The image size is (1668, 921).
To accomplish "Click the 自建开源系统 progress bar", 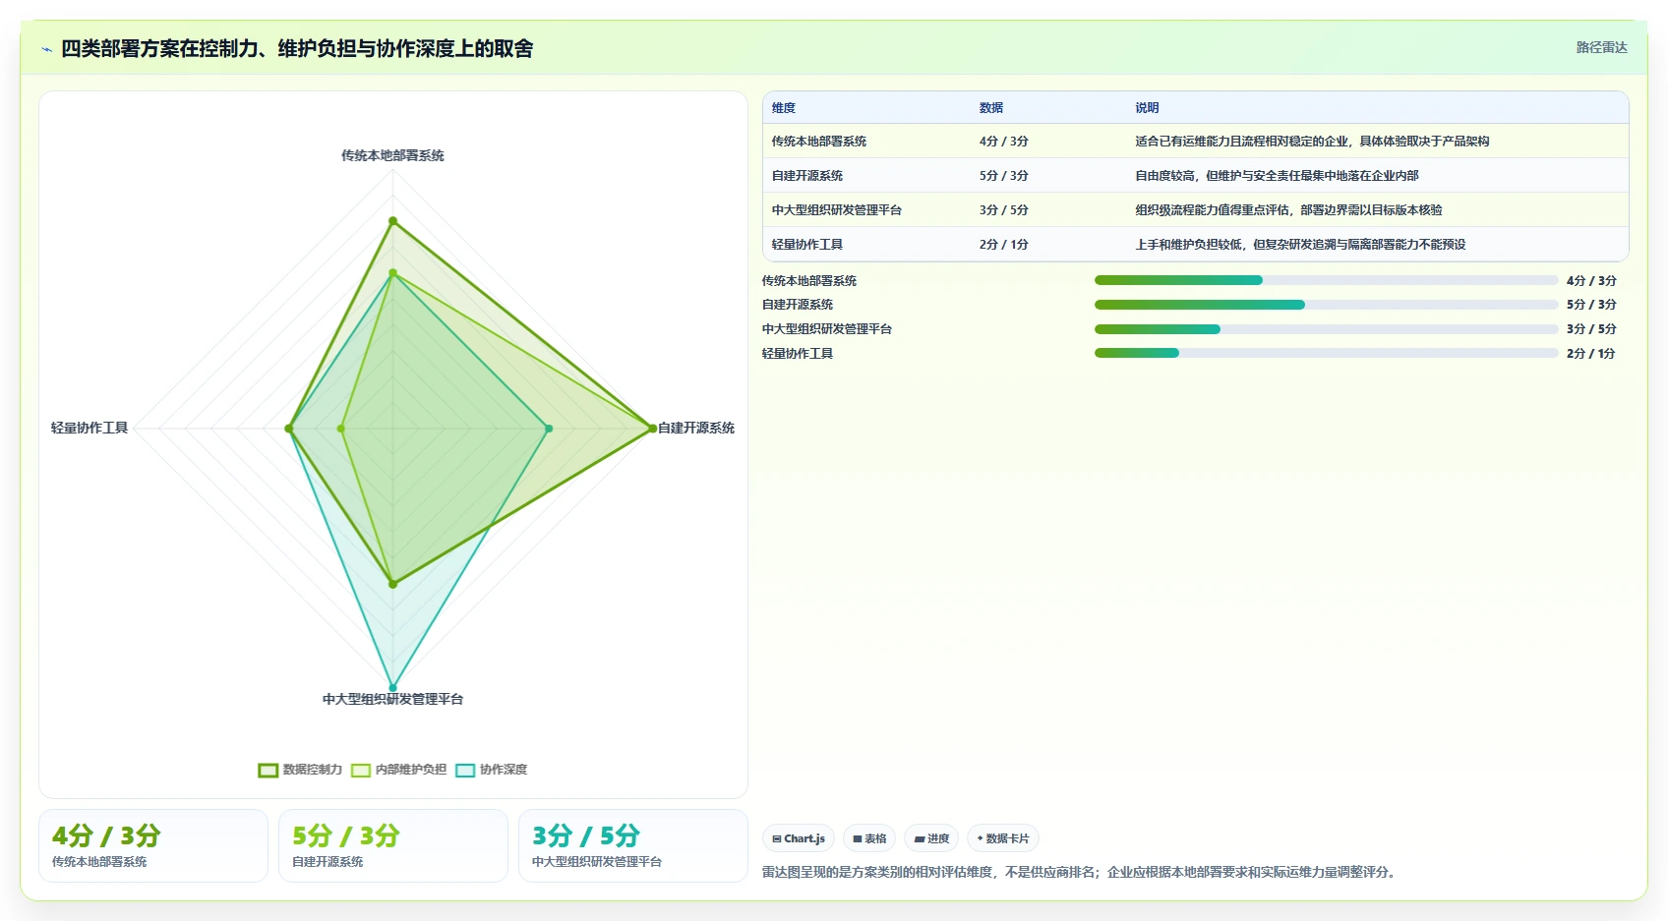I will click(x=1326, y=305).
